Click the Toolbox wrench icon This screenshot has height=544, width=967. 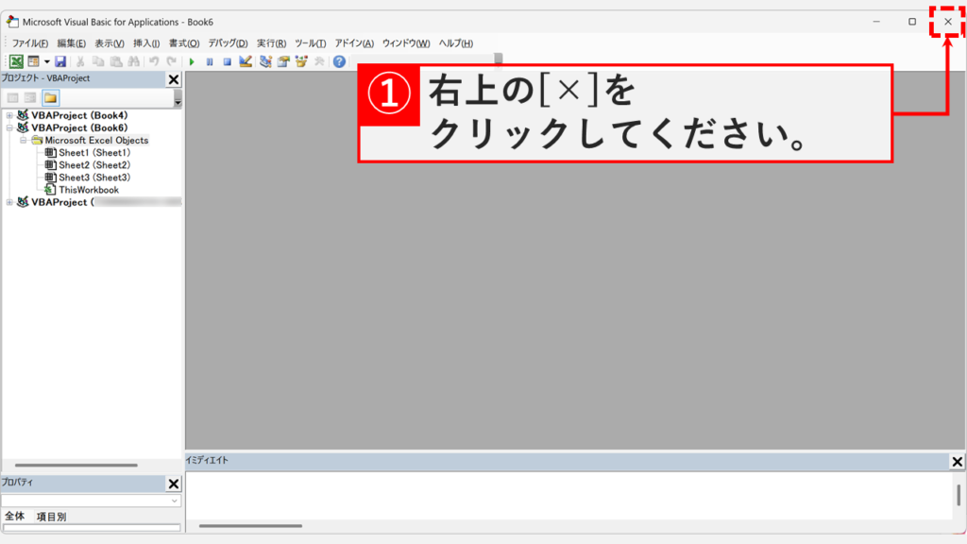pos(319,61)
